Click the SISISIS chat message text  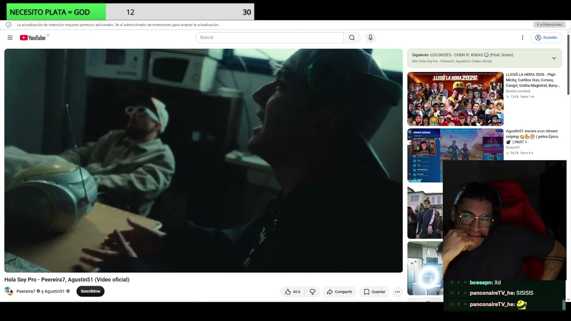click(x=525, y=293)
